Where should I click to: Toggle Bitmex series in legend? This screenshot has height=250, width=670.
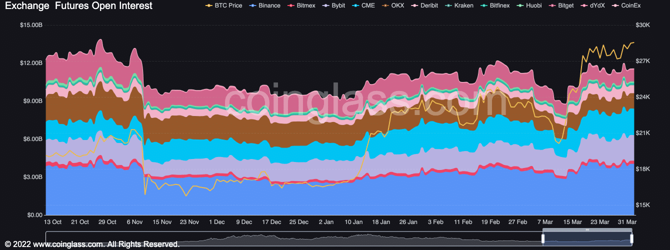(x=301, y=5)
